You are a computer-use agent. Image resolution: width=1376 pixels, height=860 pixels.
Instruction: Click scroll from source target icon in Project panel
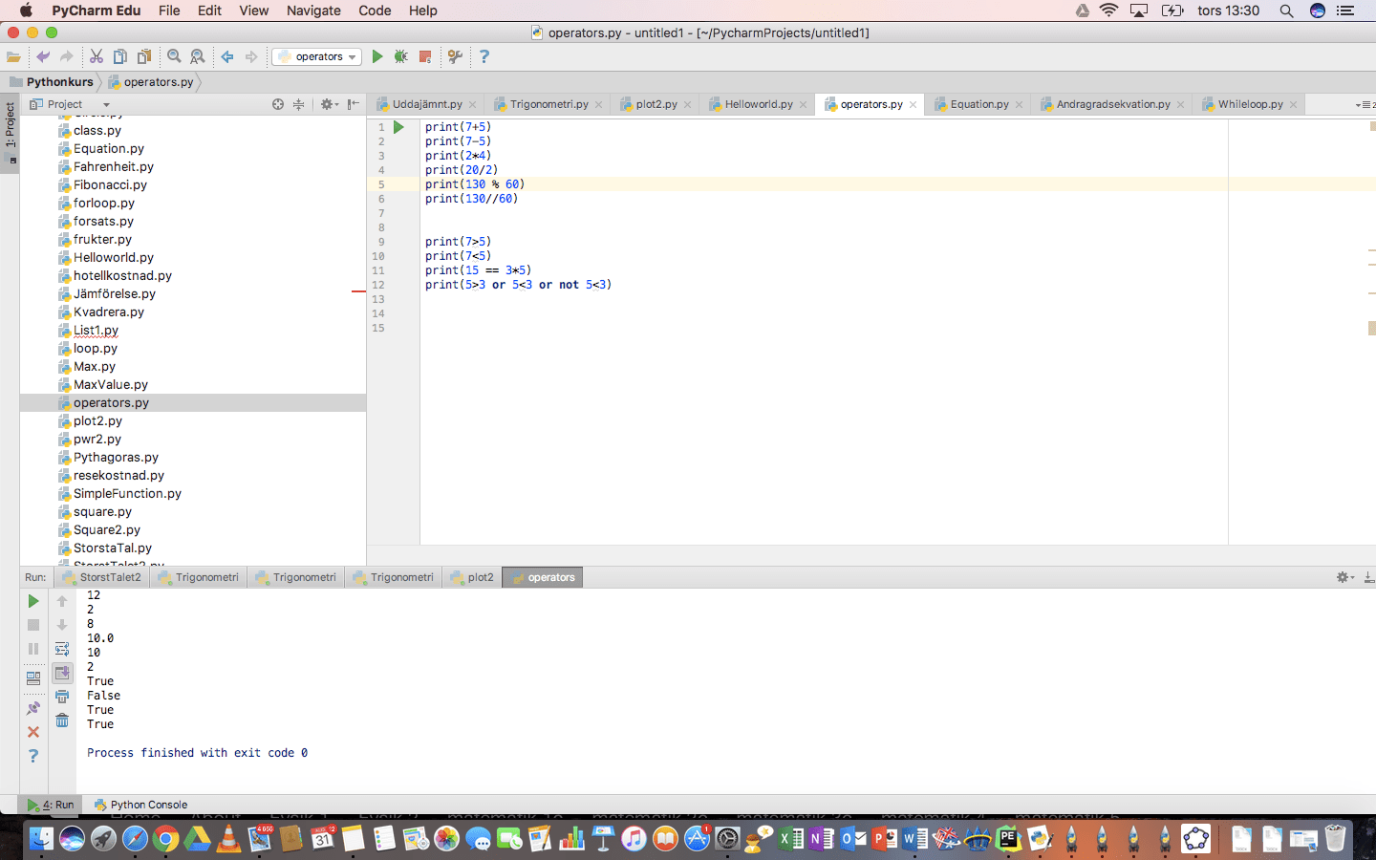coord(278,104)
